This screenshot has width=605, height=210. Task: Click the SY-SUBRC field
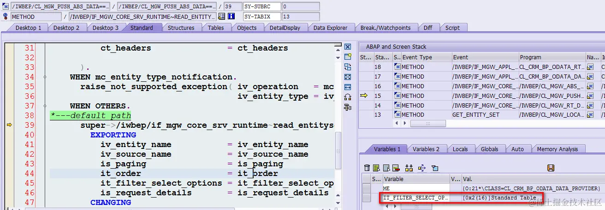[x=262, y=6]
